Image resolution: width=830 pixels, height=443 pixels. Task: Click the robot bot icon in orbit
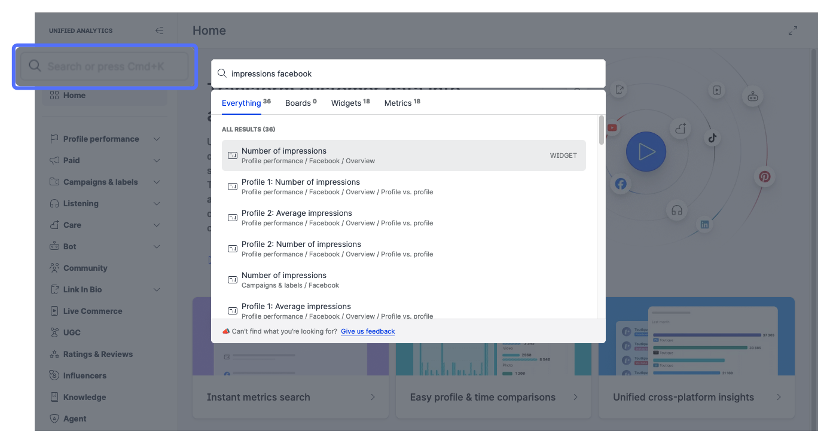click(752, 96)
